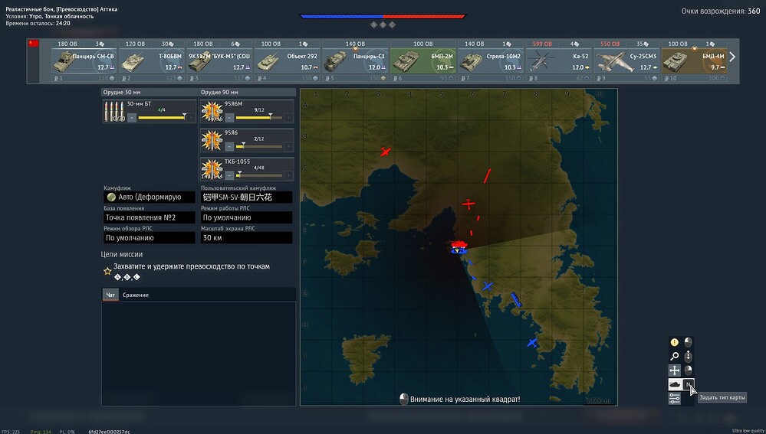The width and height of the screenshot is (766, 434).
Task: Select the Панцирь-С1 vehicle slot
Action: click(x=356, y=61)
